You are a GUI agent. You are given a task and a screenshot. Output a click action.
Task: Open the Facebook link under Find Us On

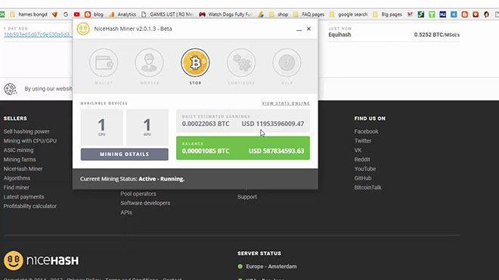(366, 131)
